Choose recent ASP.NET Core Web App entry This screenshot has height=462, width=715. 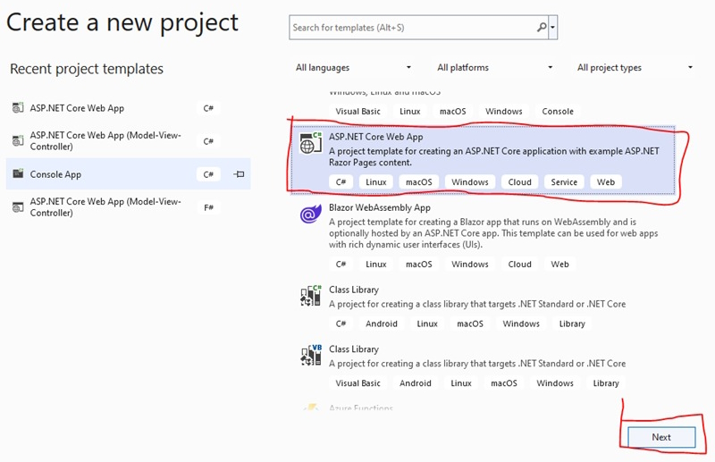128,108
